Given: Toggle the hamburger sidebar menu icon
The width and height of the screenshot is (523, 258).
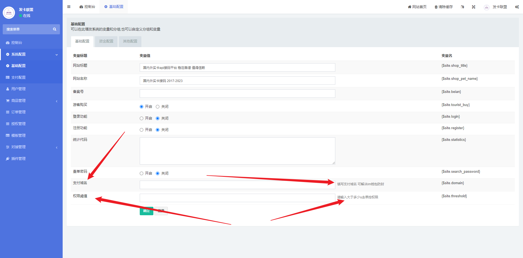Looking at the screenshot, I should pyautogui.click(x=69, y=7).
